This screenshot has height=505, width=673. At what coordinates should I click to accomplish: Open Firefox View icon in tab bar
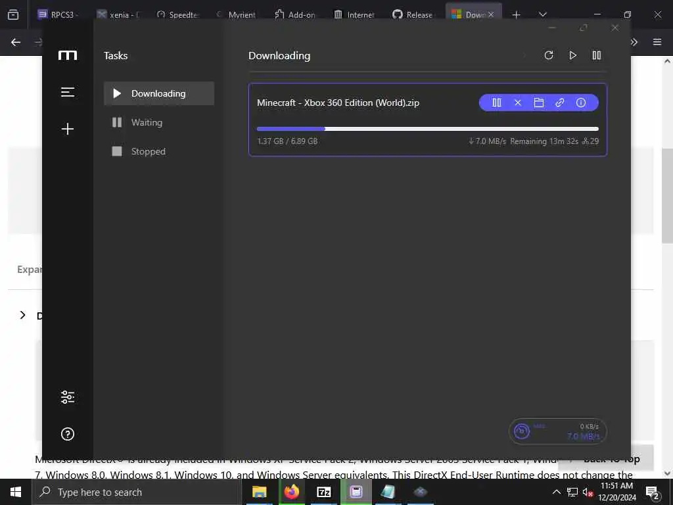[x=13, y=14]
